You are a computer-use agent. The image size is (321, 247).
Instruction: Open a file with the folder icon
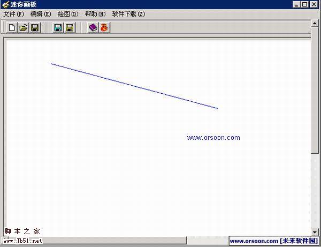tap(23, 27)
